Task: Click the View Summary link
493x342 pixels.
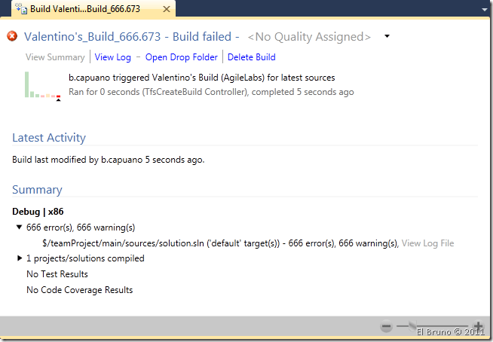Action: point(55,57)
